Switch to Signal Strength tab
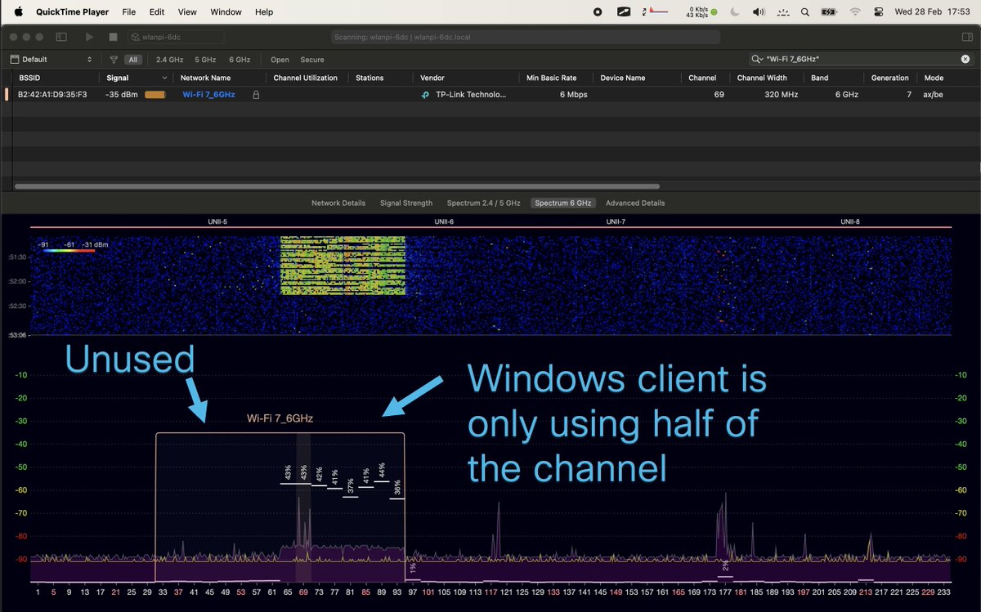 pyautogui.click(x=406, y=203)
